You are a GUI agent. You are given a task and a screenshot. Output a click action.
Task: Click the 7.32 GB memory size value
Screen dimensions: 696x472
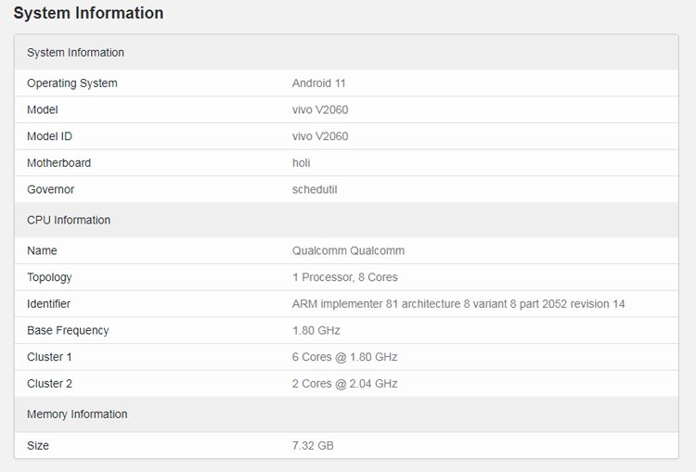(x=313, y=446)
